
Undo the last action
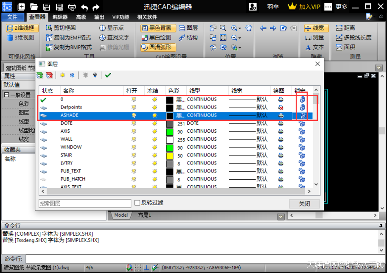(x=84, y=7)
